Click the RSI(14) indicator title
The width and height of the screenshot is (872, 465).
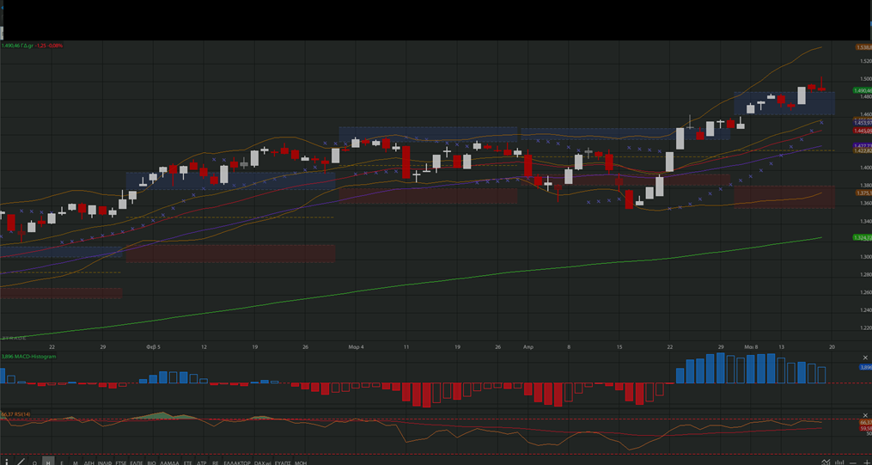(x=14, y=414)
